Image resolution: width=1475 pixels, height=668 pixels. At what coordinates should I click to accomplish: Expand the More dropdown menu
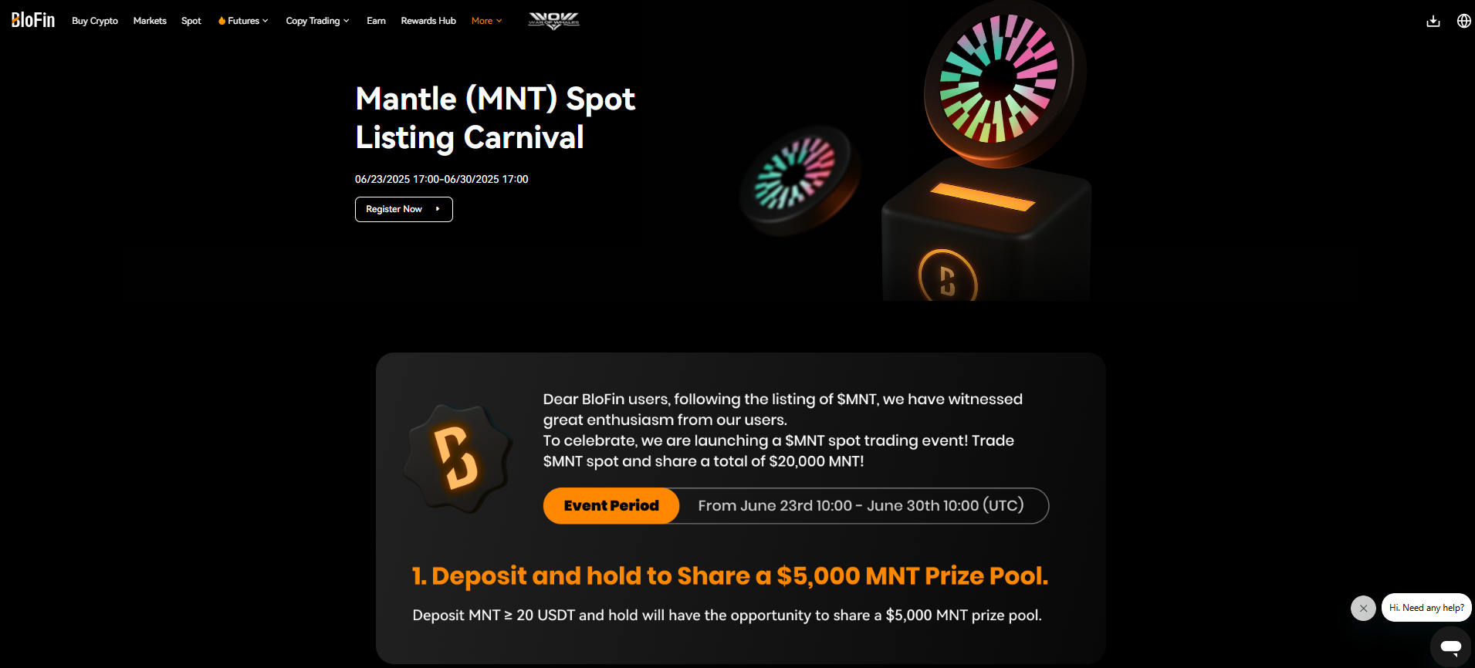click(x=487, y=21)
